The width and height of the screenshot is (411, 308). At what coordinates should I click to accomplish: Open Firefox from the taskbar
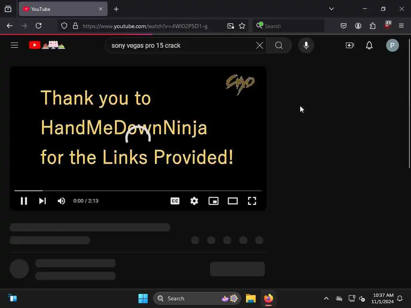[x=269, y=298]
